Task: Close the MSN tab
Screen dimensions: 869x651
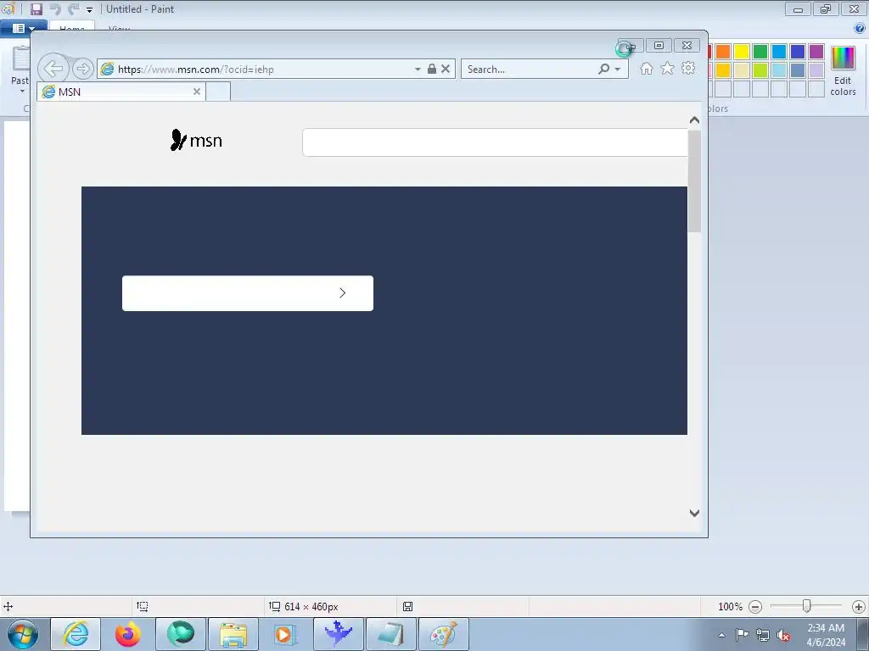Action: [197, 92]
